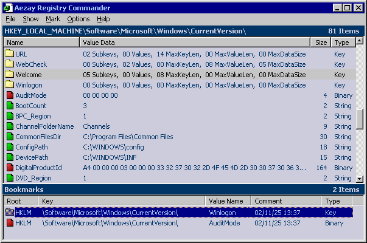This screenshot has width=367, height=243.
Task: Click the Bookmarks panel header
Action: [184, 190]
